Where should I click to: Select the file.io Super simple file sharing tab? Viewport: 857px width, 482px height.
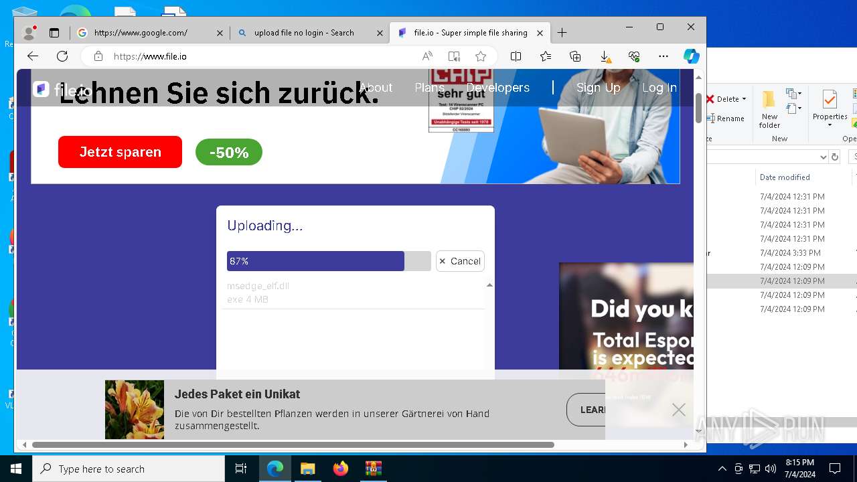point(470,33)
